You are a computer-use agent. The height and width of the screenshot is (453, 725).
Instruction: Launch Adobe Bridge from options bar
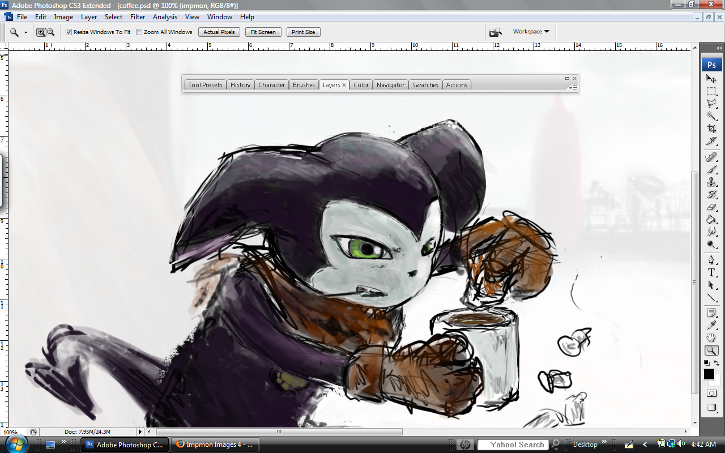coord(495,32)
